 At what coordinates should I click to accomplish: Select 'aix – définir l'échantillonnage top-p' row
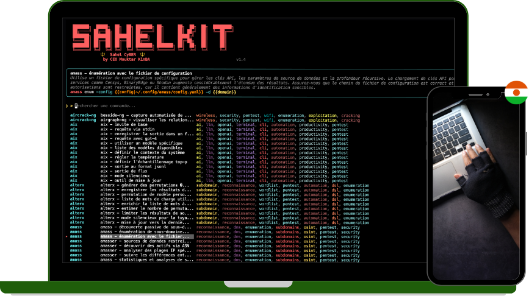pyautogui.click(x=209, y=162)
